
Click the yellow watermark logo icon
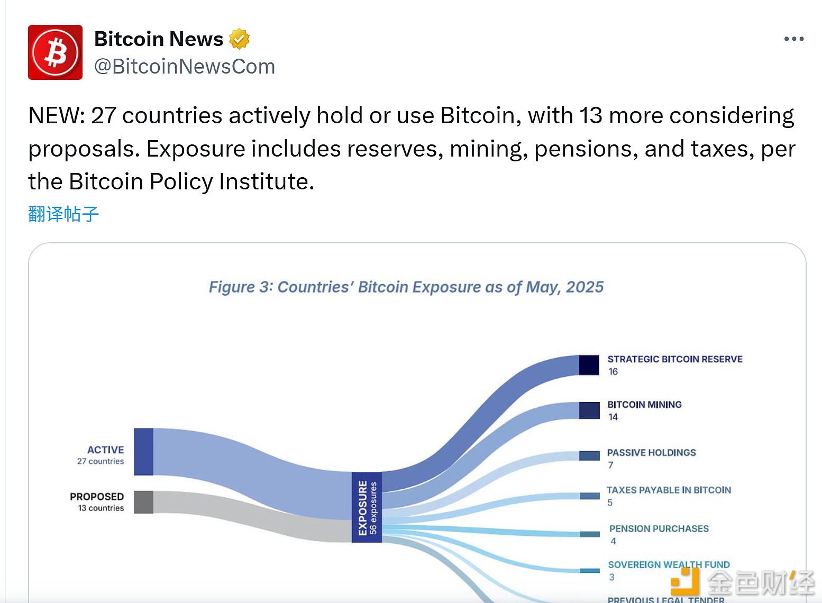pyautogui.click(x=685, y=582)
